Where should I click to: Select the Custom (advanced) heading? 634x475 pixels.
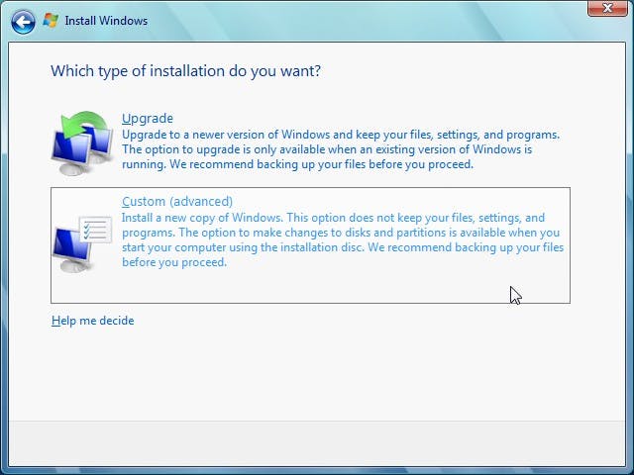point(177,201)
